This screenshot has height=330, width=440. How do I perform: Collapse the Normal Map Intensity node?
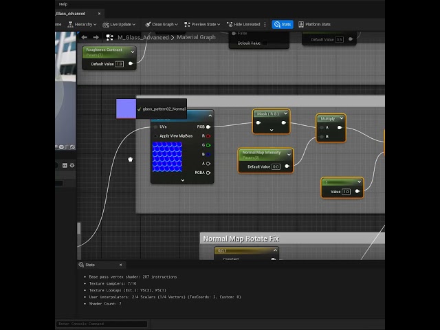point(289,155)
